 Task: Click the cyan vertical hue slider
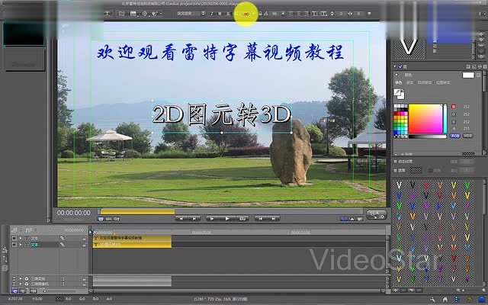click(x=445, y=119)
